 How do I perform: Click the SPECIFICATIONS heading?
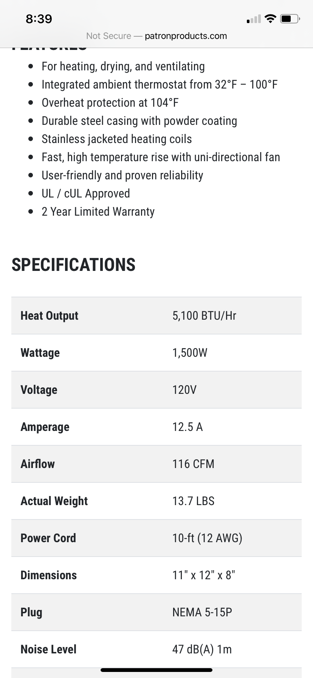pos(74,265)
